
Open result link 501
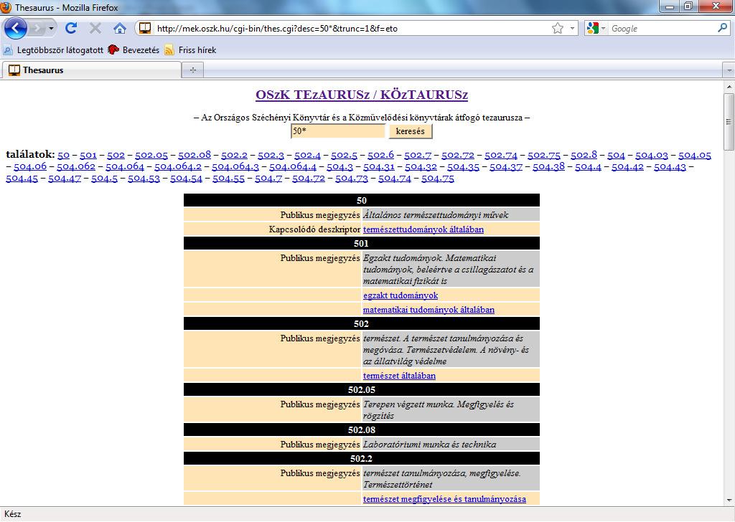click(88, 155)
